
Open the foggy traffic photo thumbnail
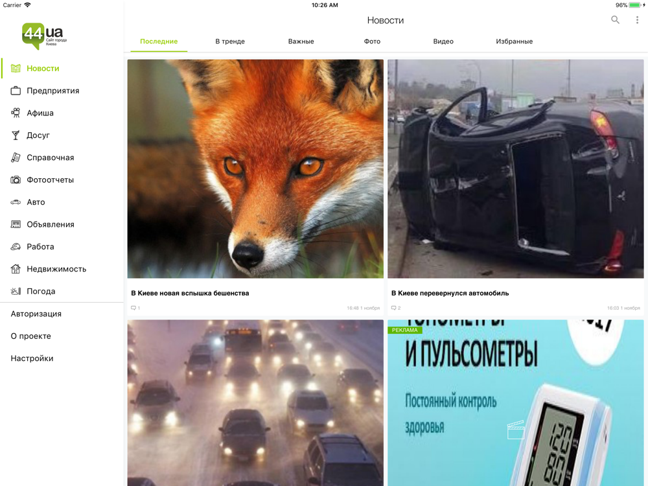tap(255, 402)
